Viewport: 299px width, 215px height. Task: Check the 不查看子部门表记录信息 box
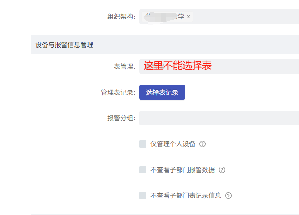[x=143, y=196]
